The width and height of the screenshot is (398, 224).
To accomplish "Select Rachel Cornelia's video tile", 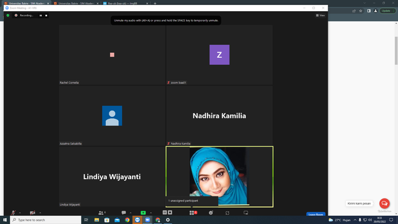I will (x=112, y=55).
